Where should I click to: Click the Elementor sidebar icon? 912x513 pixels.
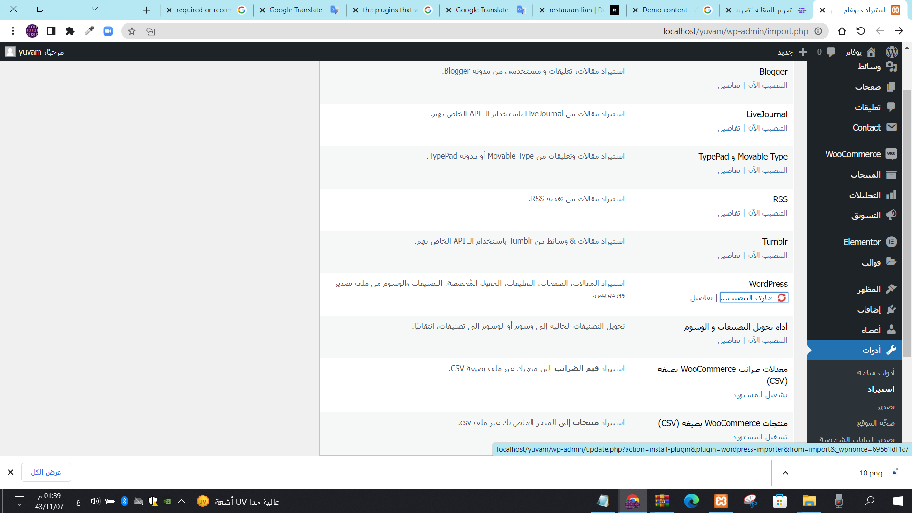891,242
